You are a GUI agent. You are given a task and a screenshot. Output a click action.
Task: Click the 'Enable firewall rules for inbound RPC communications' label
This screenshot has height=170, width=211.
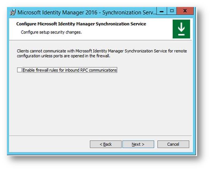click(x=70, y=70)
